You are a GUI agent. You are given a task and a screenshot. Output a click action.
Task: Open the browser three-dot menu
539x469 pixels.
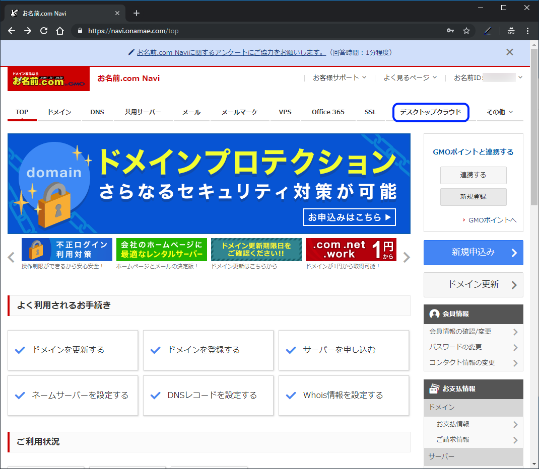(527, 31)
